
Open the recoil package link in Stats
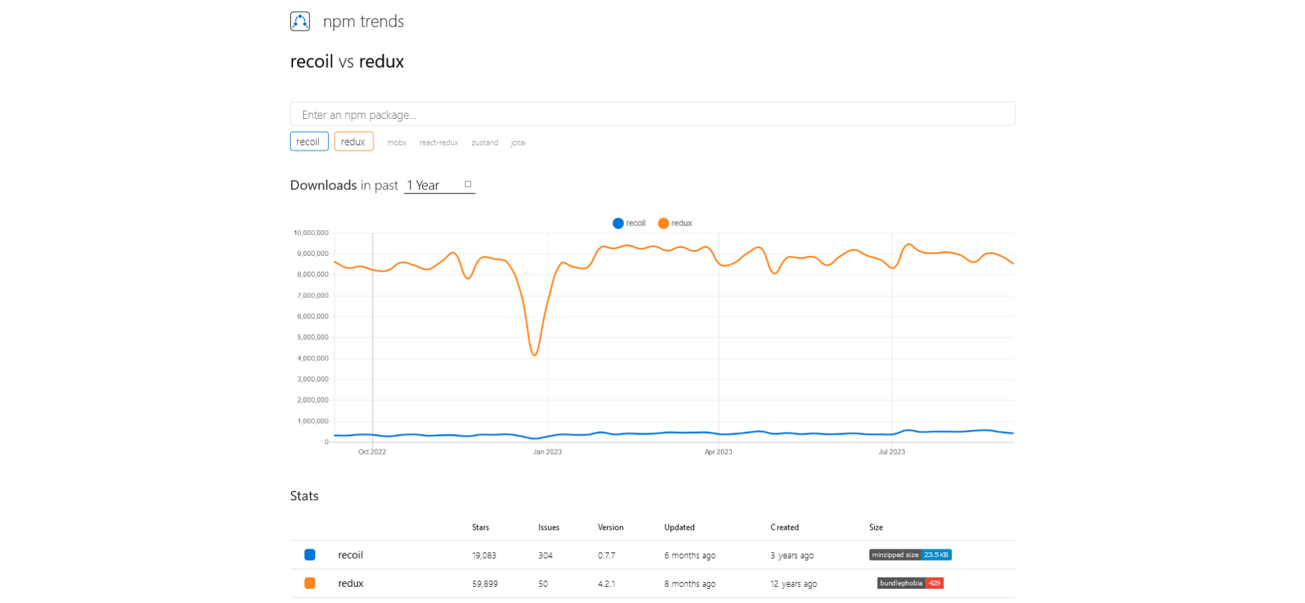click(350, 555)
